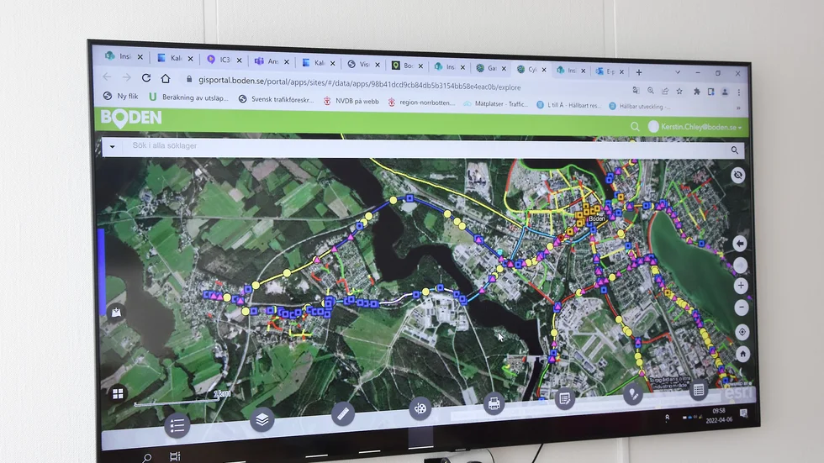
Task: Open the tab search chevron
Action: pos(678,72)
